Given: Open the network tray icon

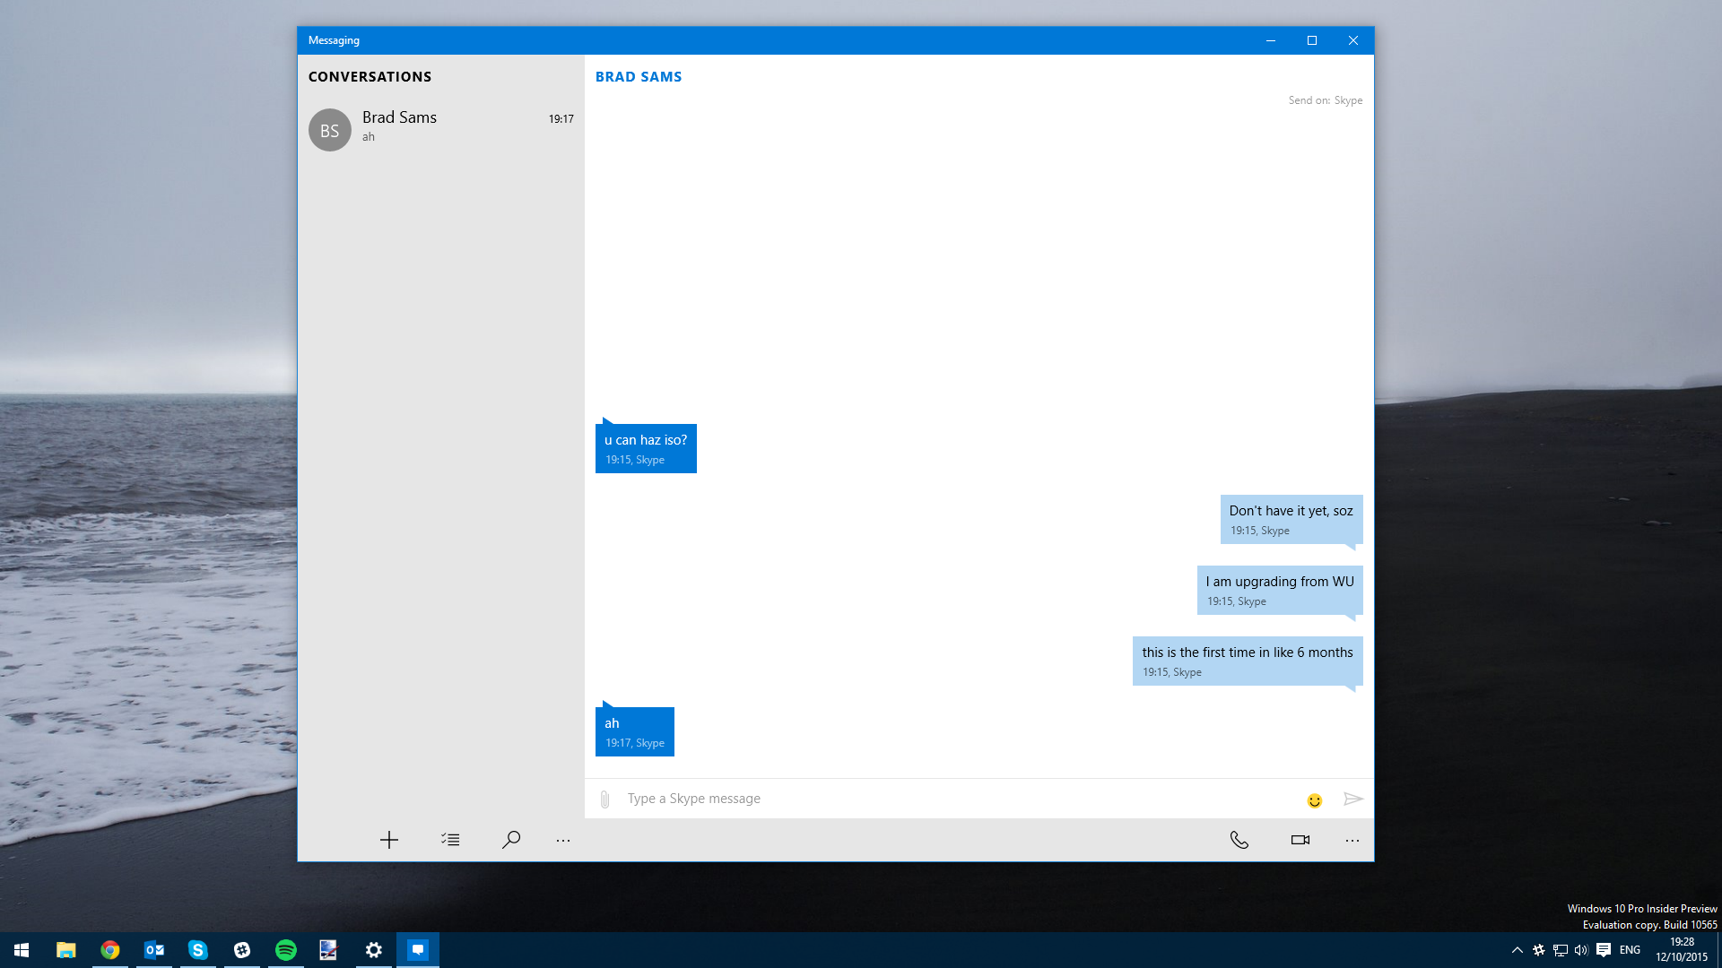Looking at the screenshot, I should 1561,950.
